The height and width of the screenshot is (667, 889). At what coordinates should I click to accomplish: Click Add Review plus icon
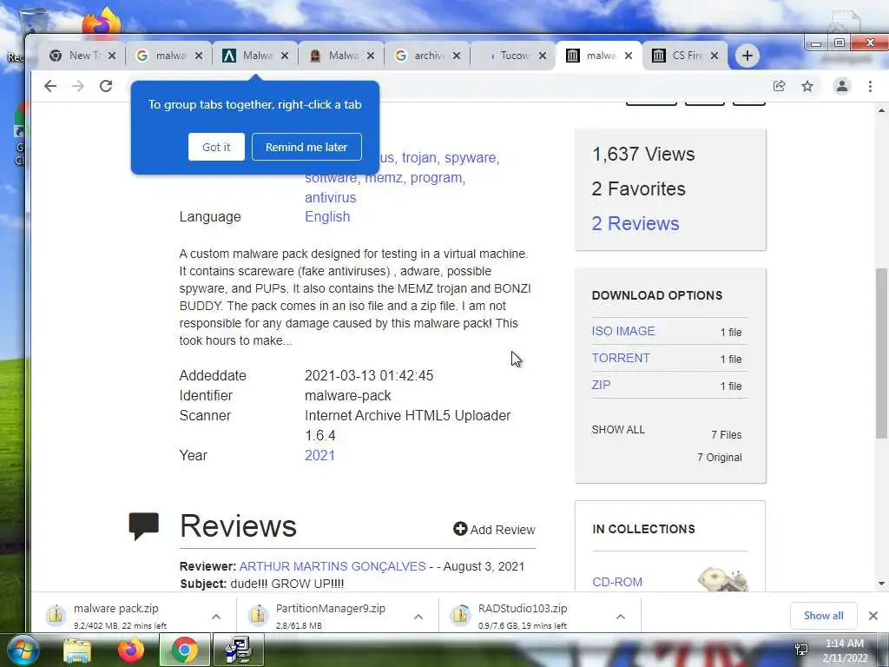460,529
